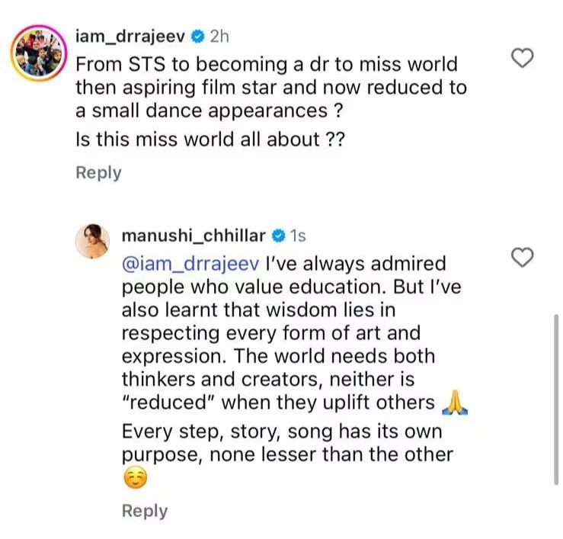This screenshot has width=563, height=539.
Task: Click verified badge next to iam_drrajeev
Action: [x=197, y=36]
